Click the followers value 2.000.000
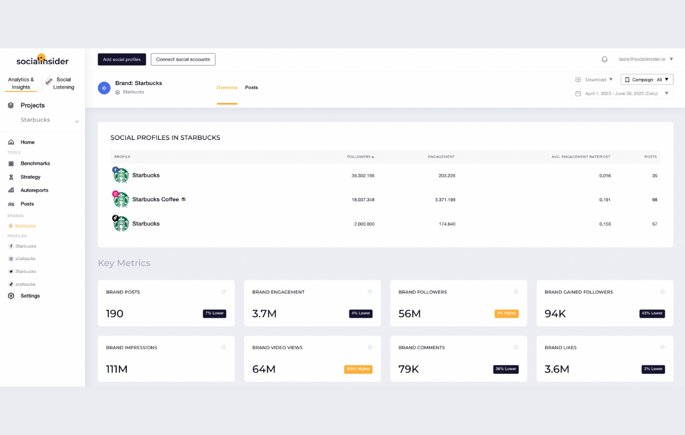 pos(363,224)
